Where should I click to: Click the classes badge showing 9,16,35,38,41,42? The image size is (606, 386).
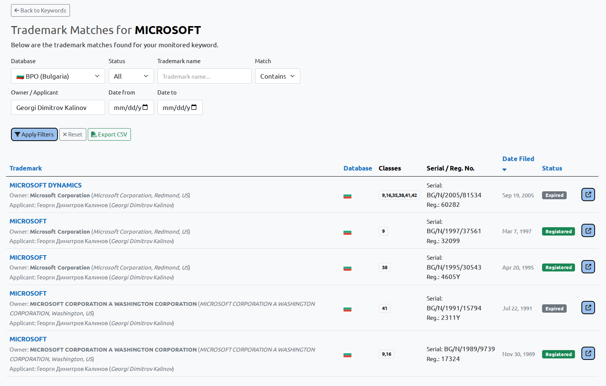(x=399, y=195)
